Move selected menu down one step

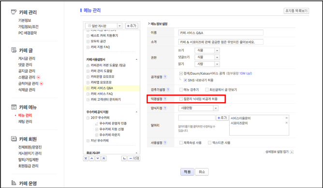tap(98, 158)
